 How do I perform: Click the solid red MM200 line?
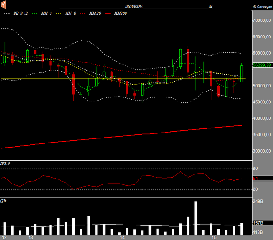(x=121, y=137)
